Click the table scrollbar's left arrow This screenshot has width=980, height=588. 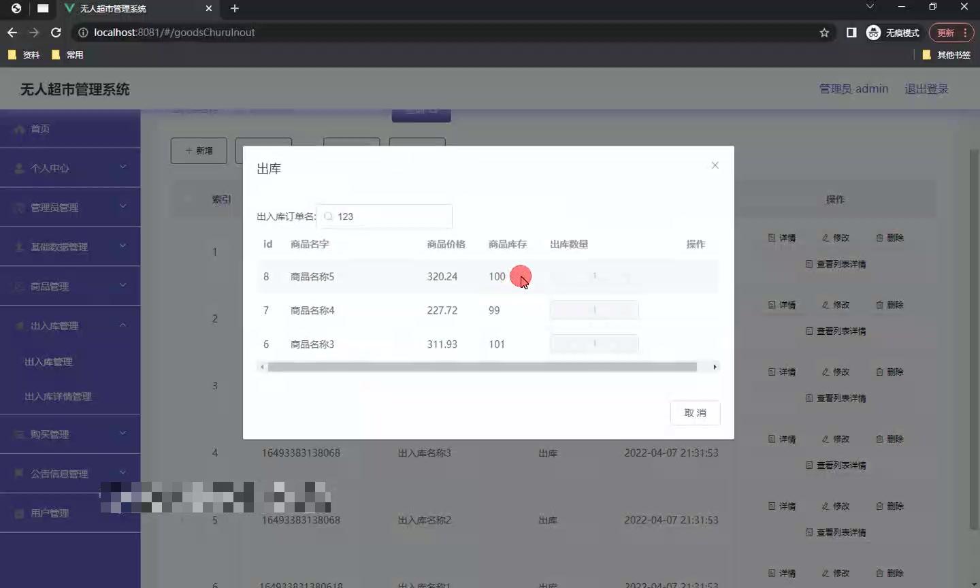pos(262,367)
